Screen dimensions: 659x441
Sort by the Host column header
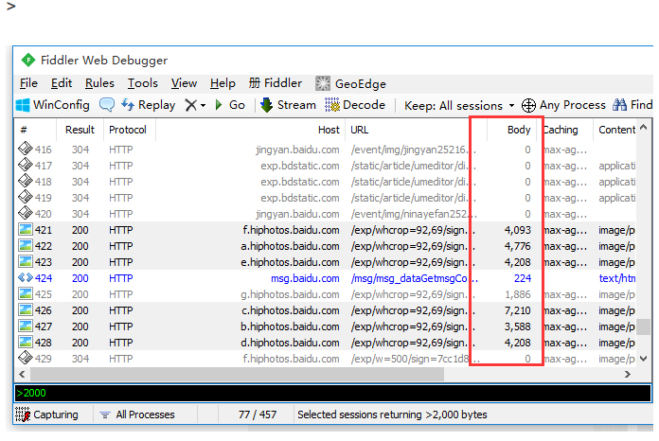251,130
